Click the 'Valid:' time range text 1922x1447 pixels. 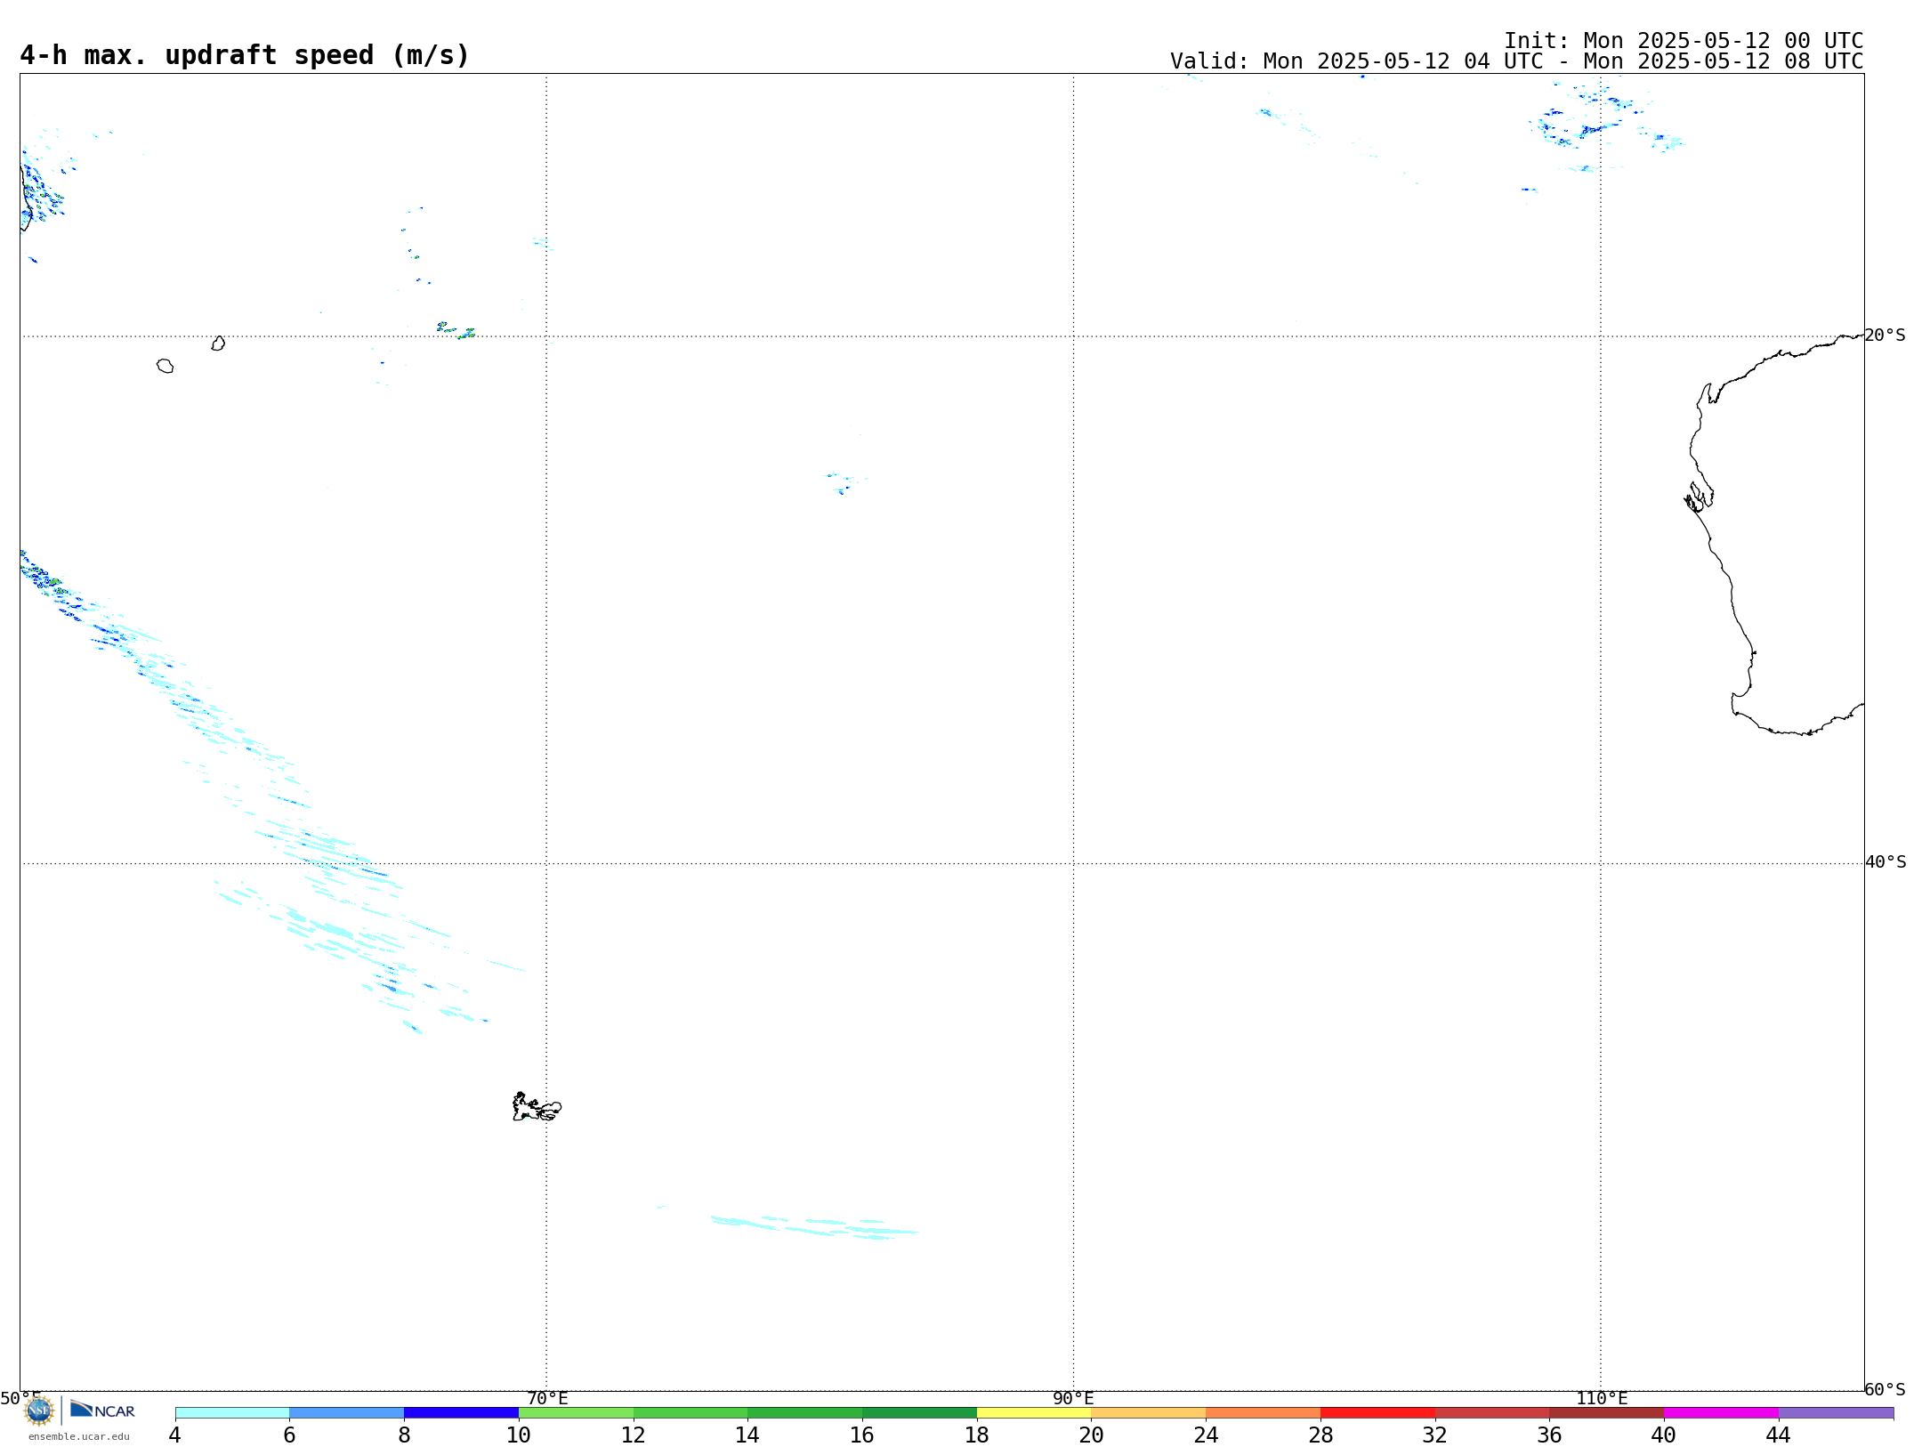coord(1517,61)
